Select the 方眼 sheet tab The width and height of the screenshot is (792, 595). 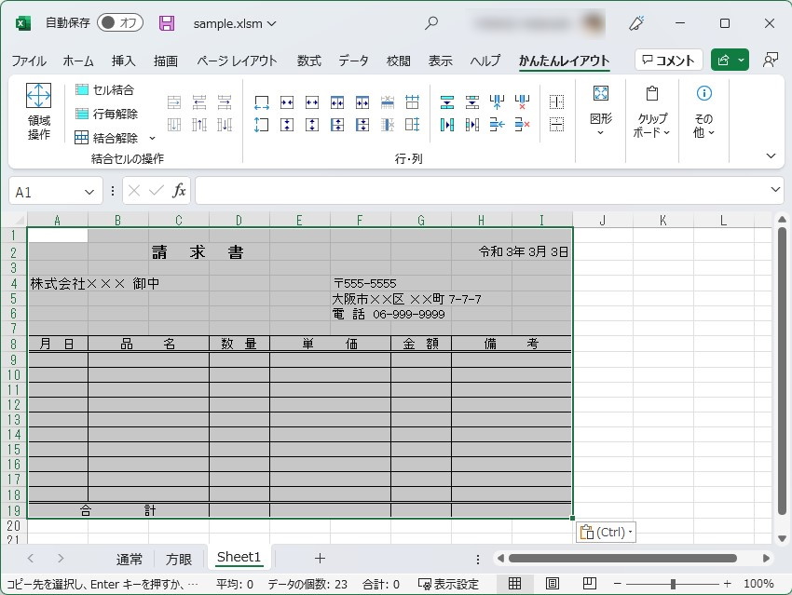click(x=179, y=559)
